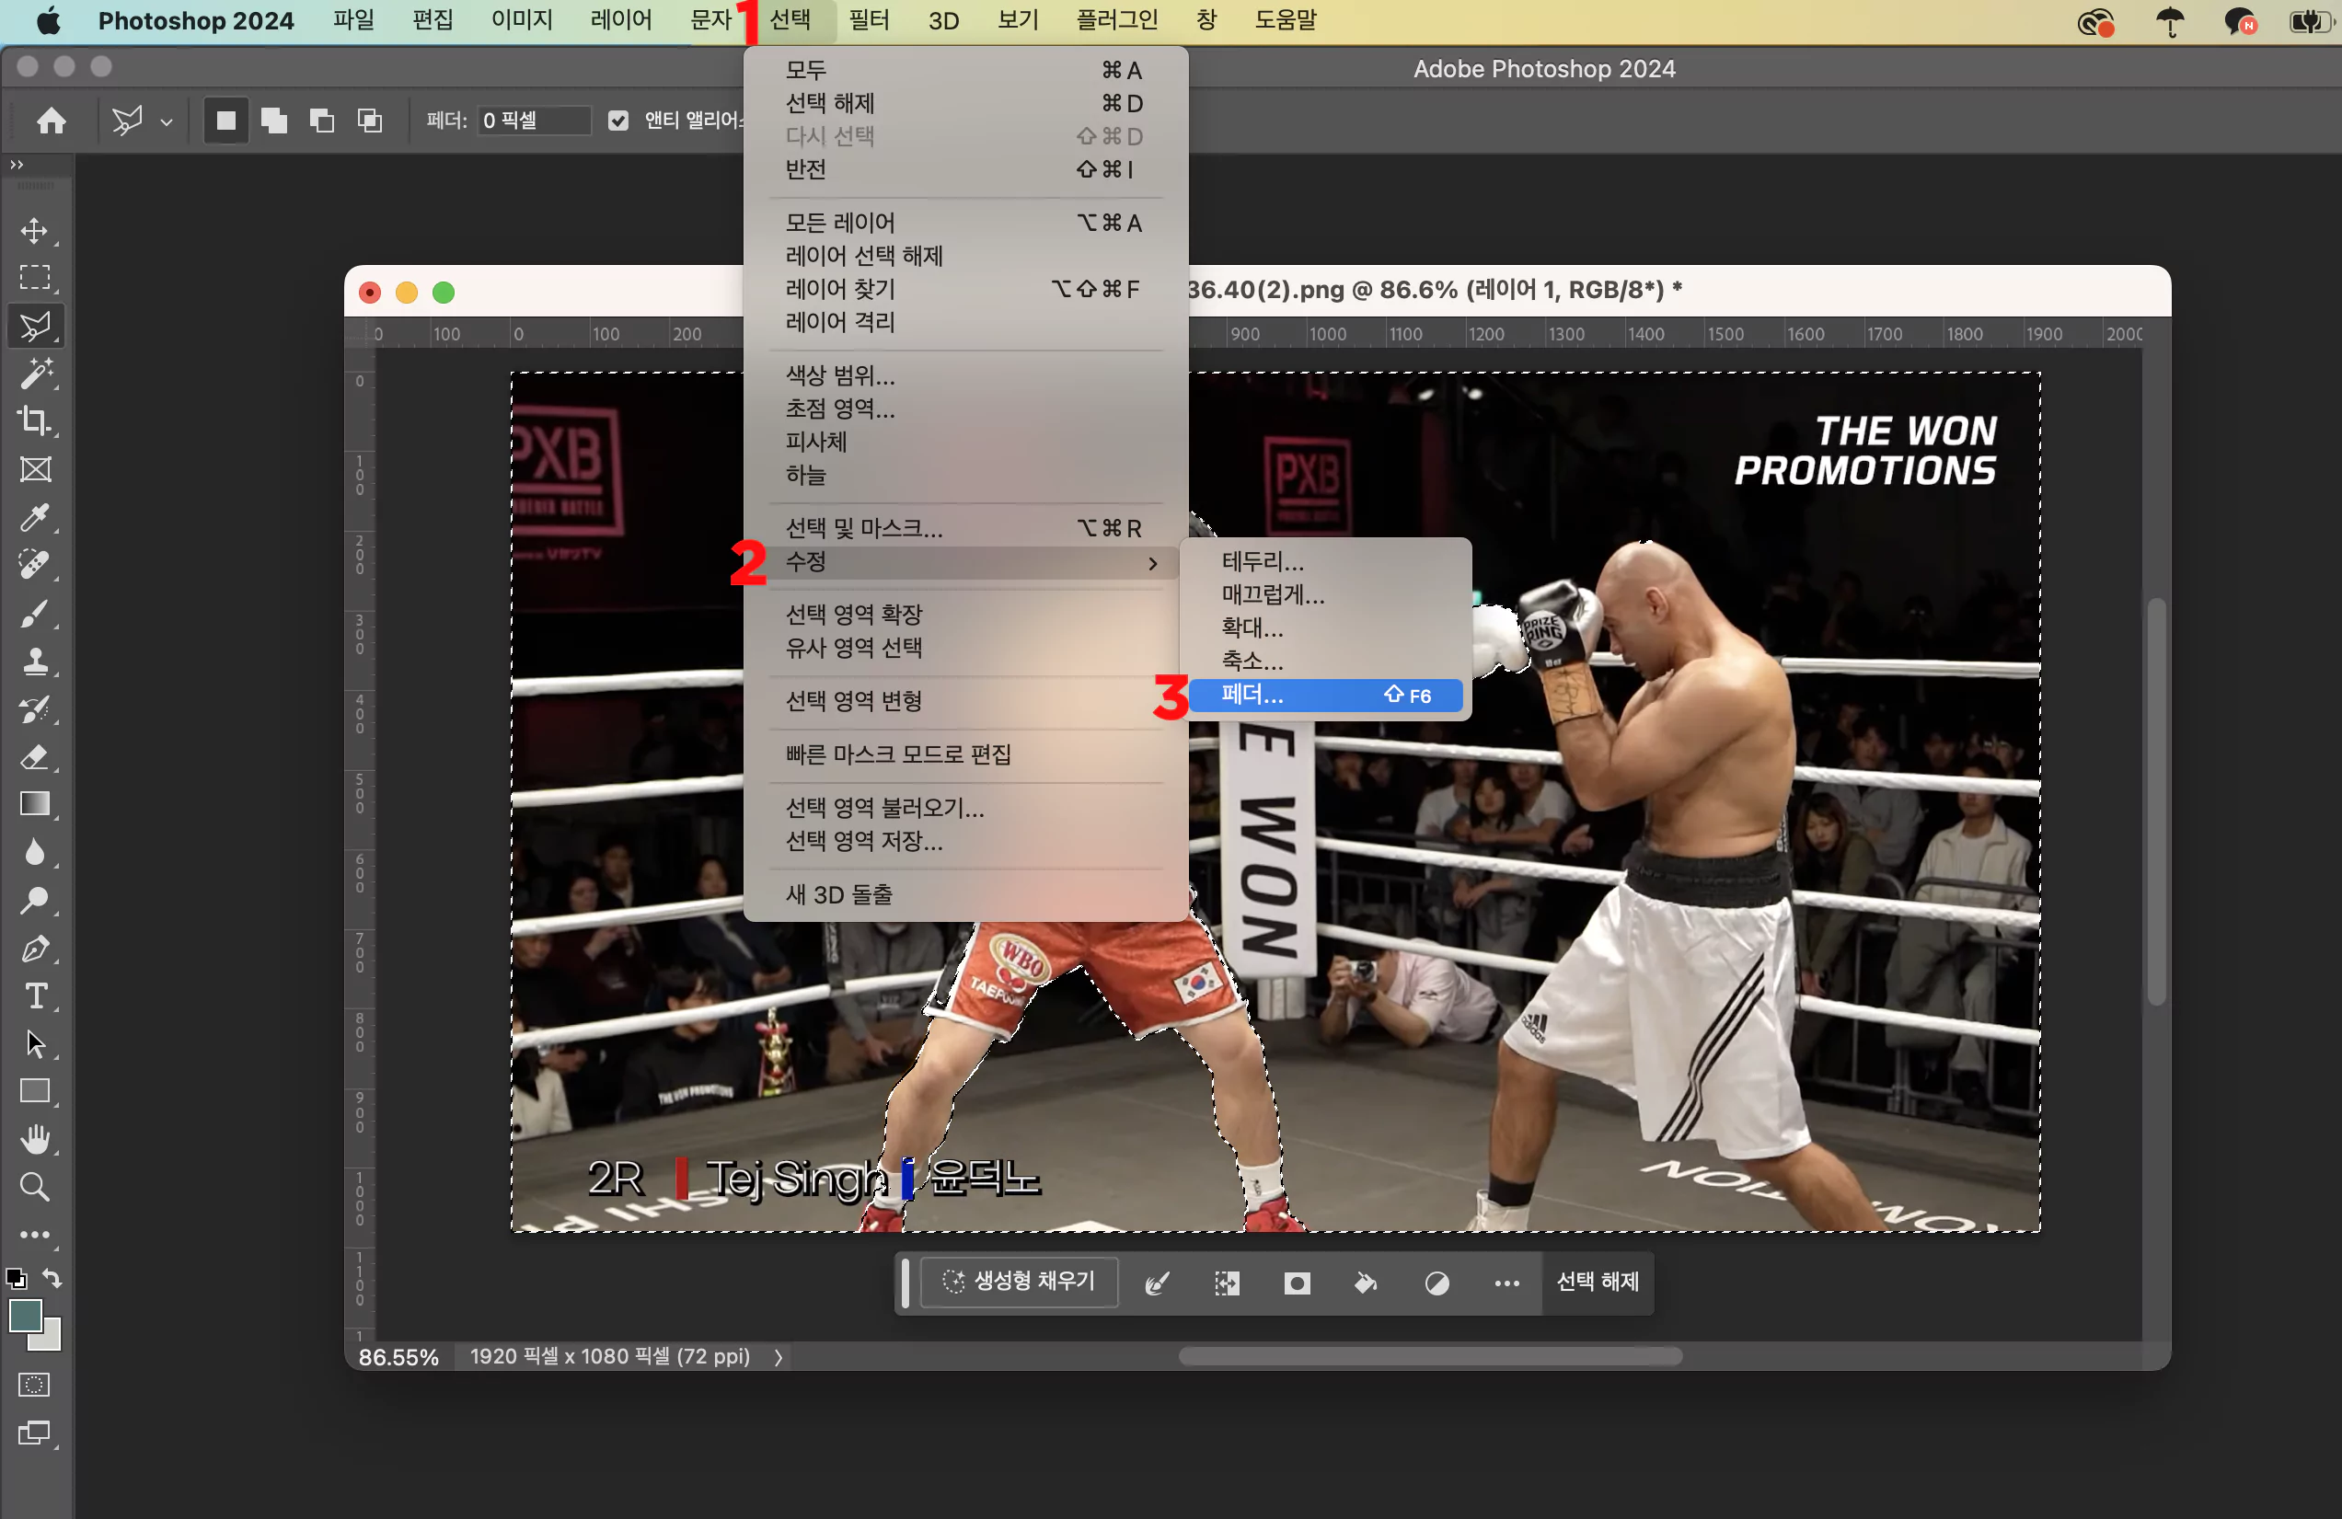Screen dimensions: 2342x1519
Task: Click the 생성형 채우기 button
Action: coord(1019,1282)
